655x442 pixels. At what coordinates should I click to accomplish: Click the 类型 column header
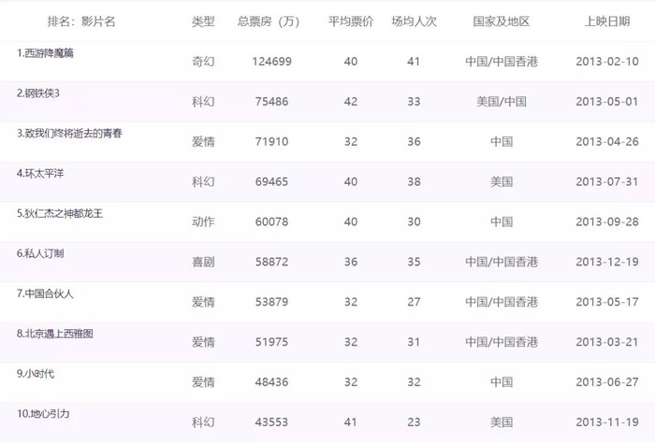[203, 21]
